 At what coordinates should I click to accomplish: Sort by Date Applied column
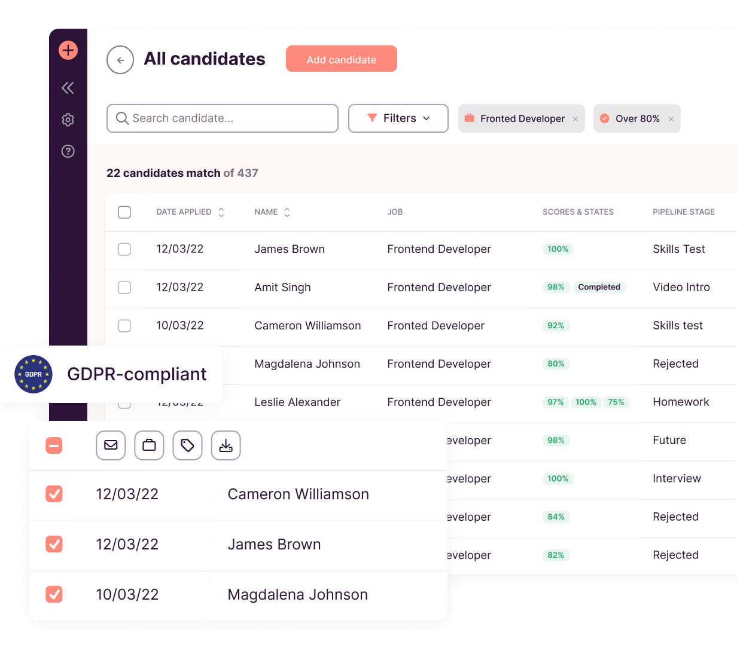pyautogui.click(x=221, y=212)
